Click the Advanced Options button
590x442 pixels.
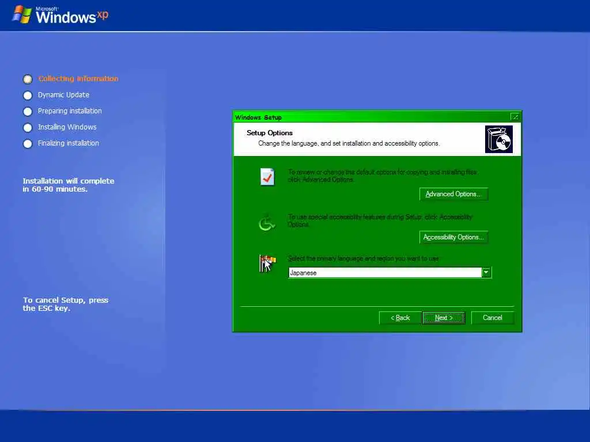[453, 194]
